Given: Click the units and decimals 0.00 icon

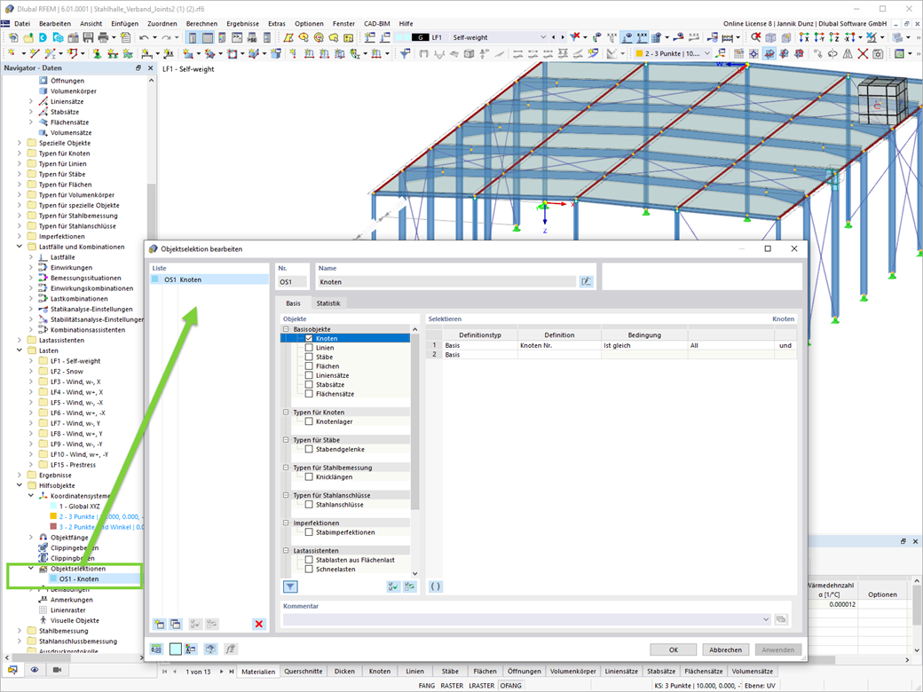Looking at the screenshot, I should tap(156, 649).
